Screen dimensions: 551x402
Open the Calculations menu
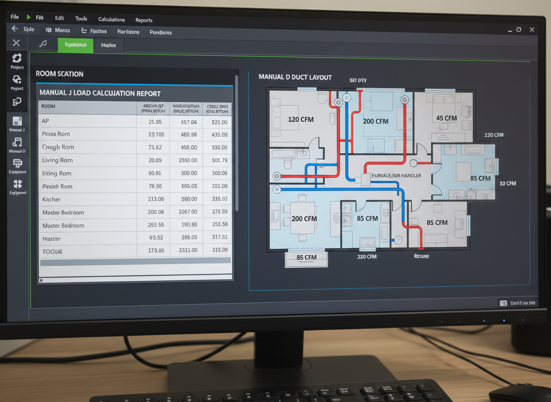pos(111,20)
